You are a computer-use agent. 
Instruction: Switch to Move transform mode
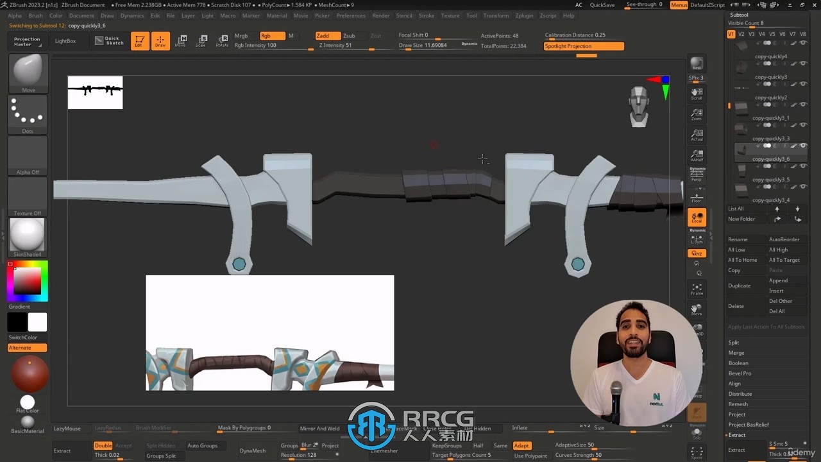[x=181, y=41]
